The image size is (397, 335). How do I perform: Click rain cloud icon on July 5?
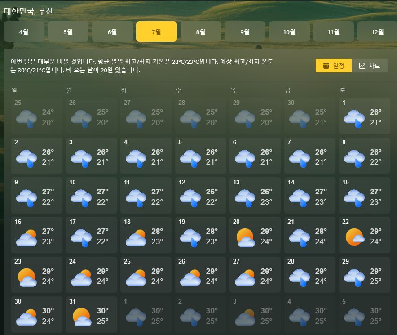click(190, 158)
